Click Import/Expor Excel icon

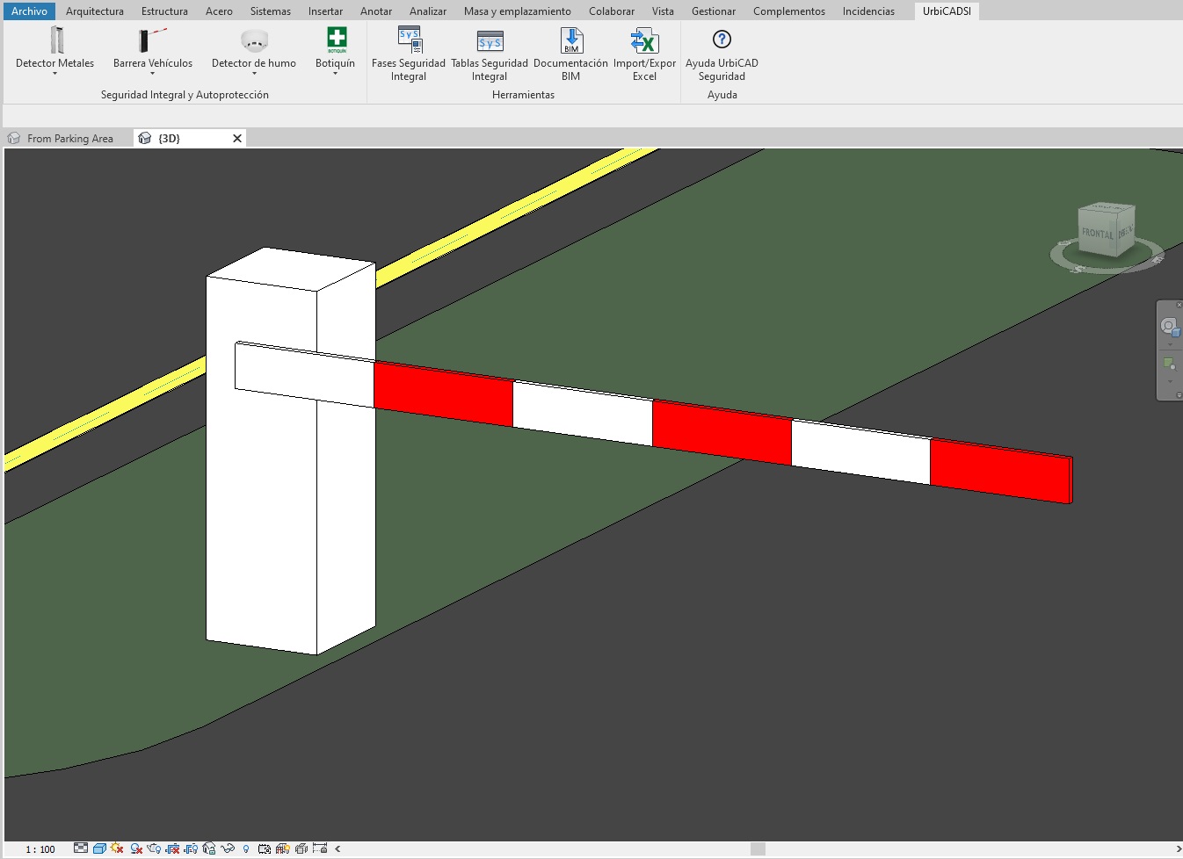click(x=644, y=41)
